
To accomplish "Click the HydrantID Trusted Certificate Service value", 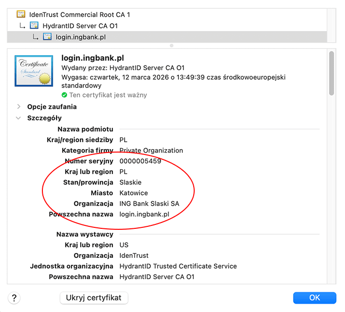I will pos(178,266).
